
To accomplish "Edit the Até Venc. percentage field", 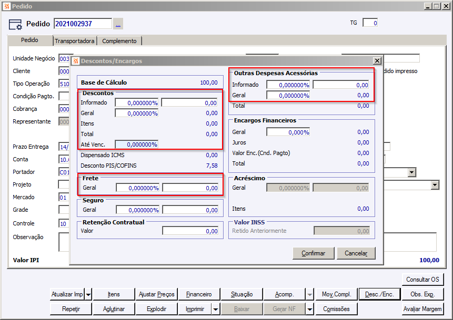I will point(137,144).
